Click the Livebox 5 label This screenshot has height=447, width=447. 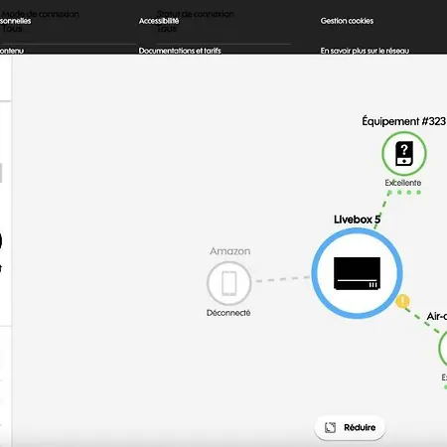pos(357,220)
